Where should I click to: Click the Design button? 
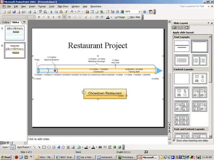pos(120,17)
